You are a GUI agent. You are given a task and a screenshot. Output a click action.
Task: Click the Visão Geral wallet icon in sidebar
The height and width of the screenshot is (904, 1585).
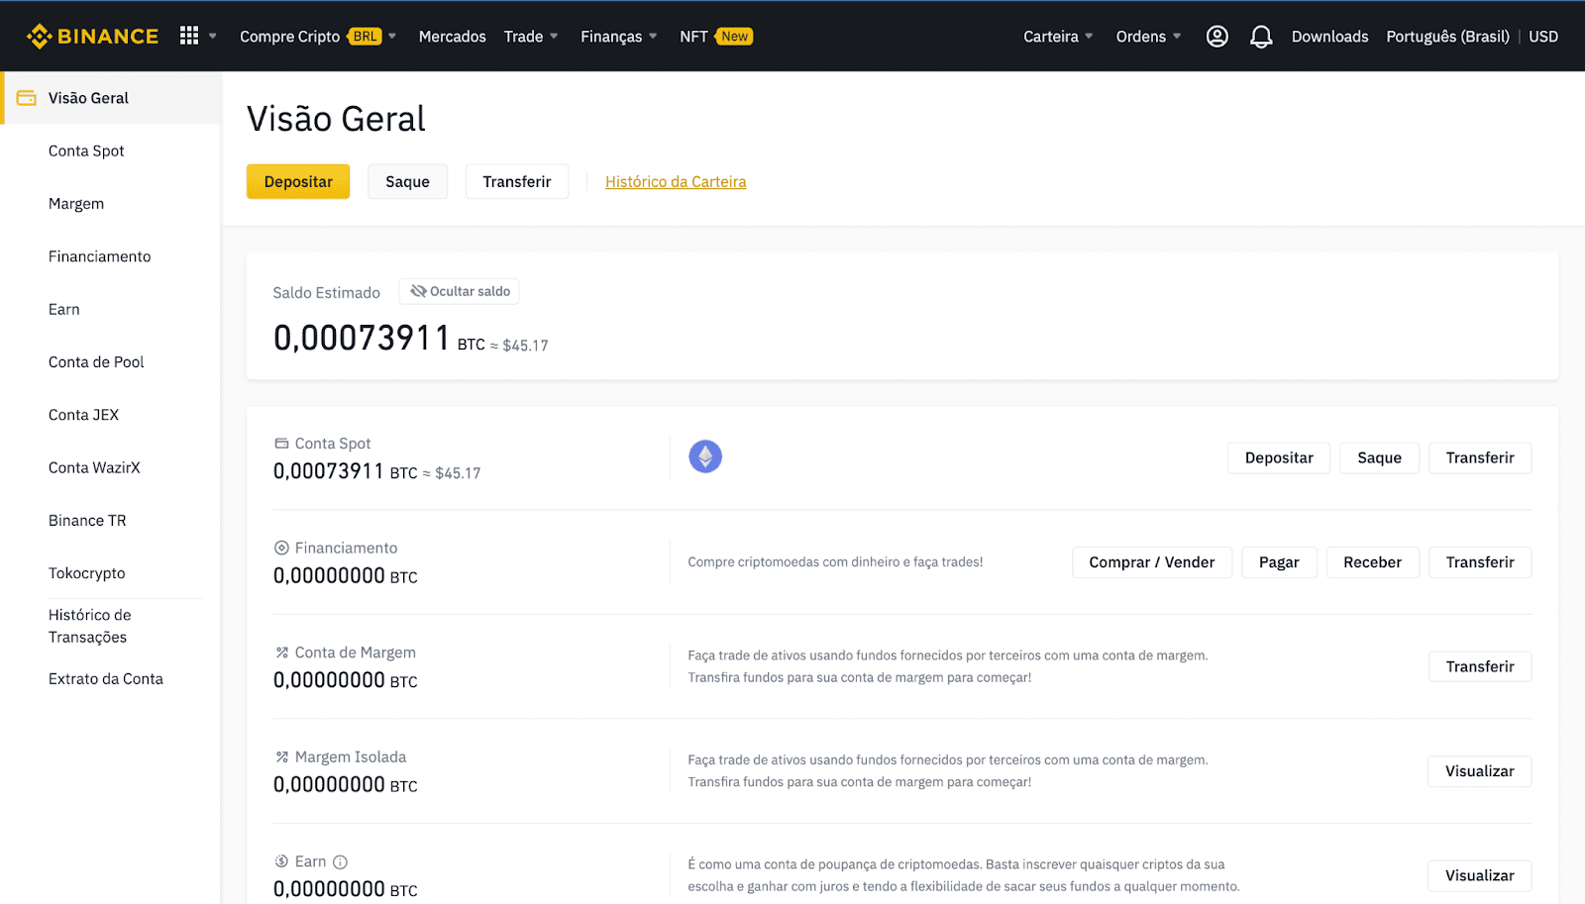tap(27, 98)
